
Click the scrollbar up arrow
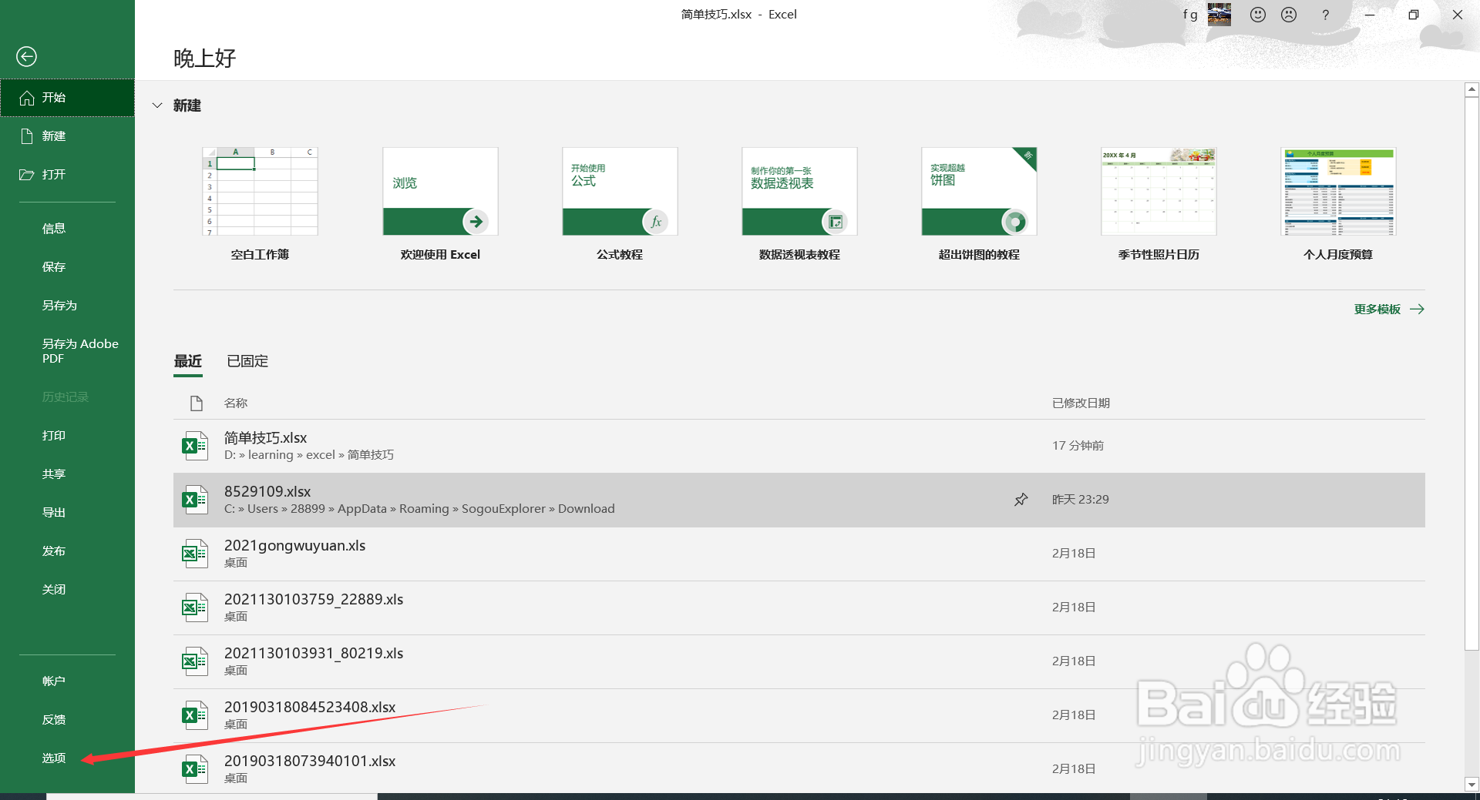pos(1472,90)
